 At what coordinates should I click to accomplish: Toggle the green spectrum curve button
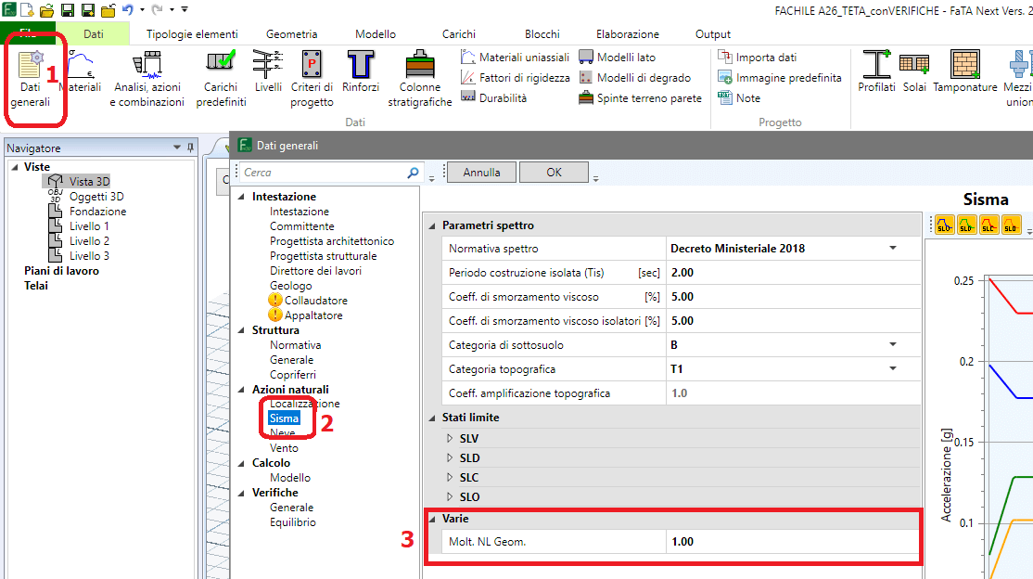[x=966, y=225]
